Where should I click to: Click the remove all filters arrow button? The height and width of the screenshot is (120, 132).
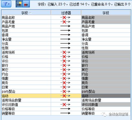click(19, 4)
